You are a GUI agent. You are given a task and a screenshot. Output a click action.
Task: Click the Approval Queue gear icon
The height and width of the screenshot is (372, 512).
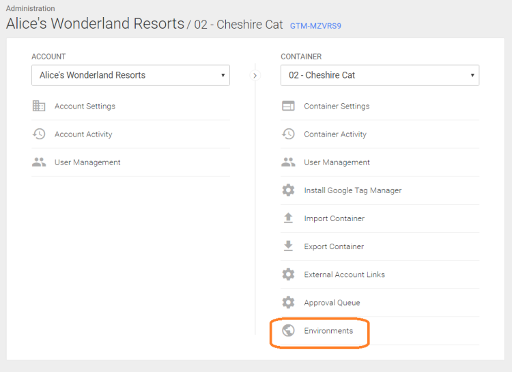(288, 302)
